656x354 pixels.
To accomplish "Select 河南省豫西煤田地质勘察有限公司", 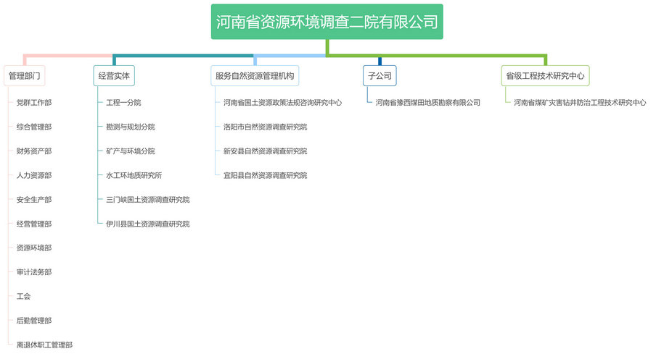I will click(427, 102).
